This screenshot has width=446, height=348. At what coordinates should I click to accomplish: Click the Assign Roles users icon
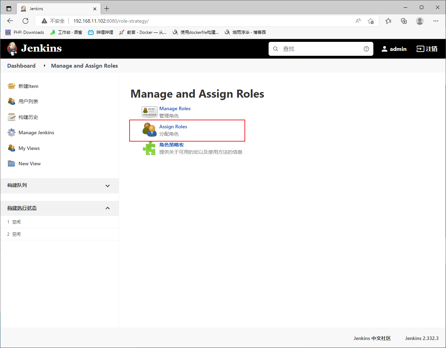point(149,130)
